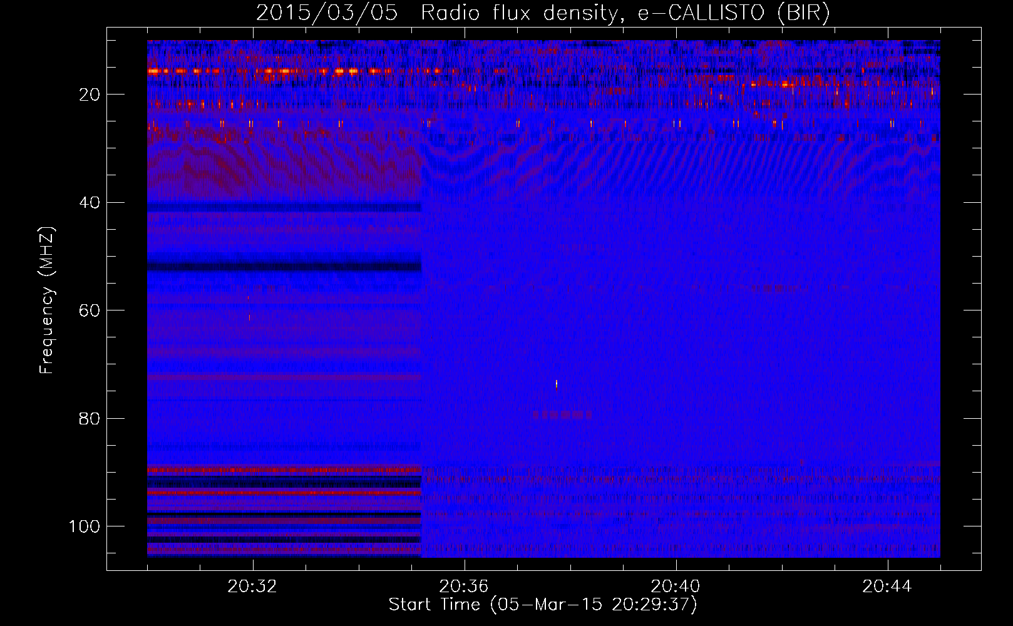
Task: Click the x-axis time label '20:36'
Action: click(x=464, y=587)
